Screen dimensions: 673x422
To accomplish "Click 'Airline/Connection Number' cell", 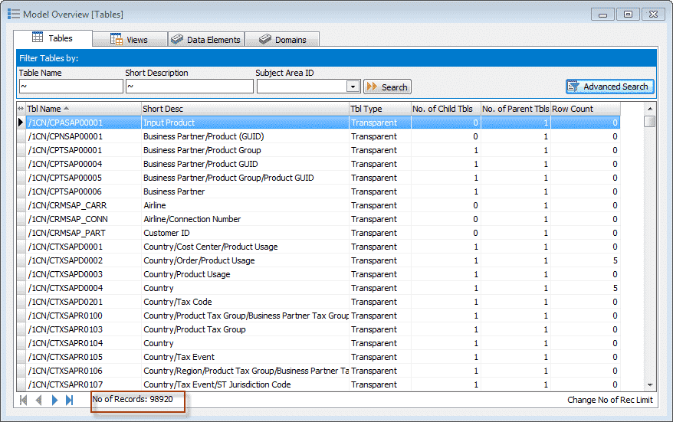I will click(x=245, y=219).
